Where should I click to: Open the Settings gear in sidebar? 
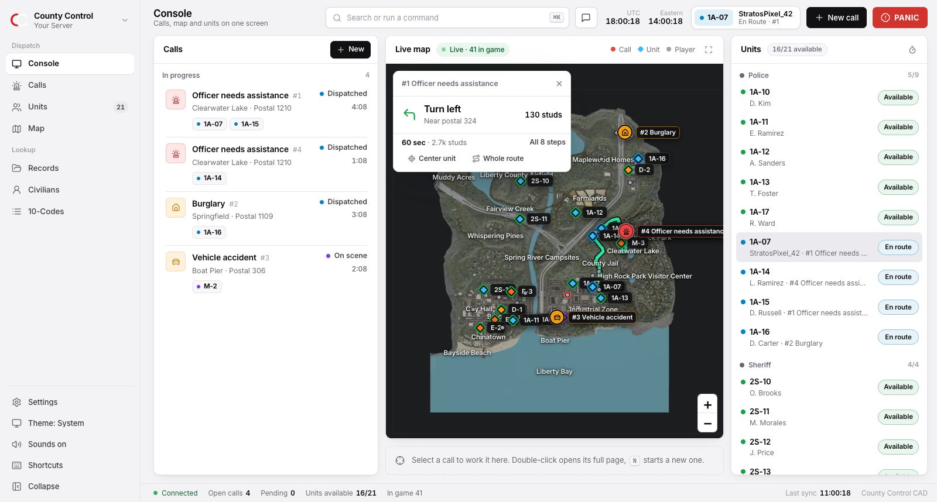[70, 402]
